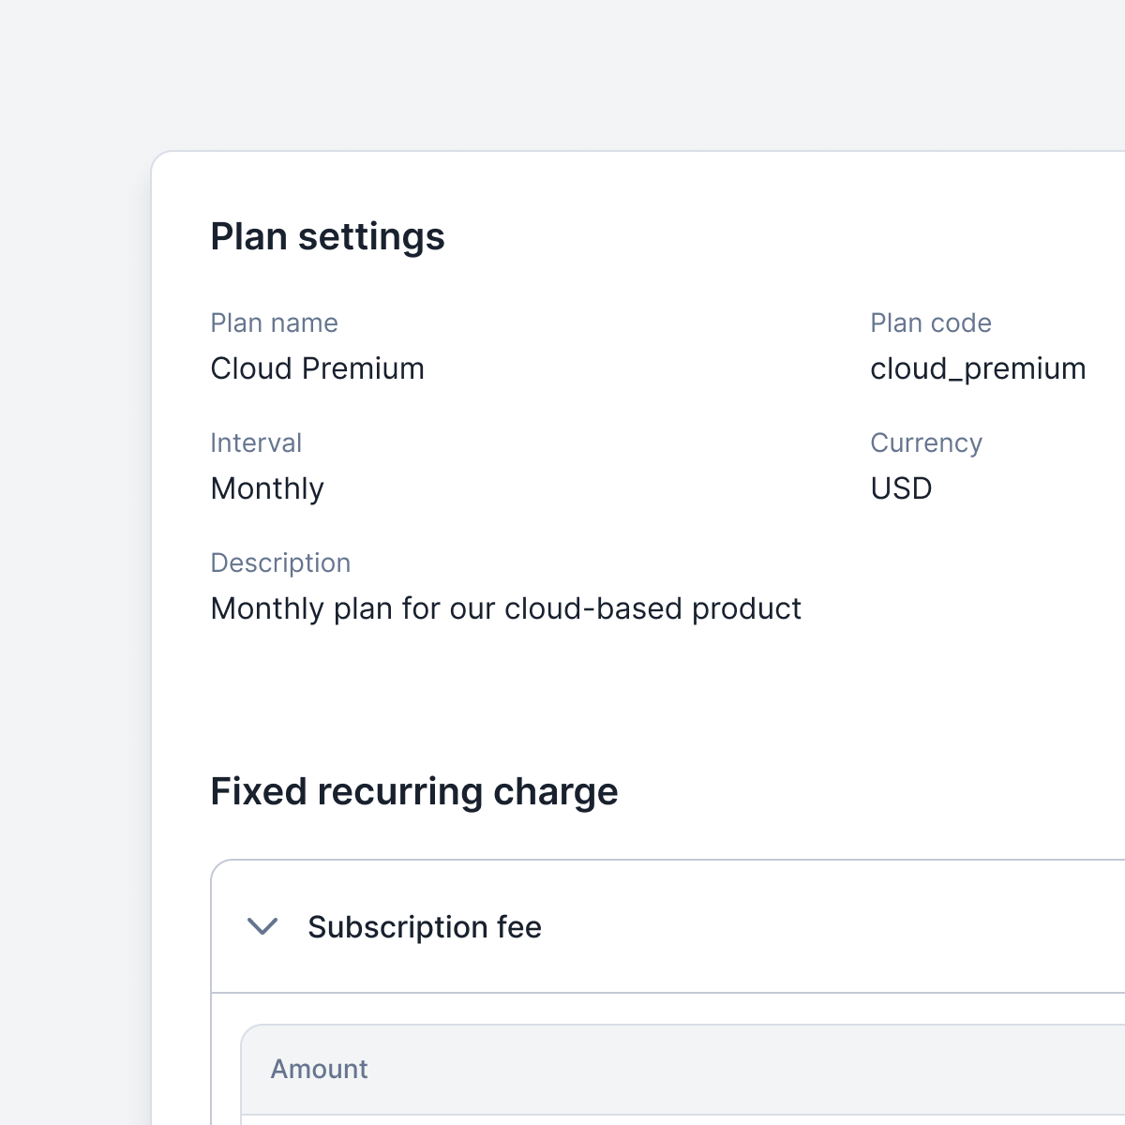This screenshot has height=1125, width=1125.
Task: Click the Subscription fee accordion title
Action: click(x=424, y=927)
